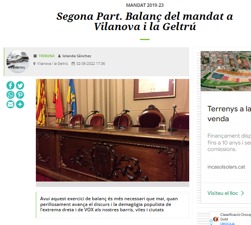The image size is (251, 225).
Task: Click the Finançament ad description text
Action: tap(229, 142)
